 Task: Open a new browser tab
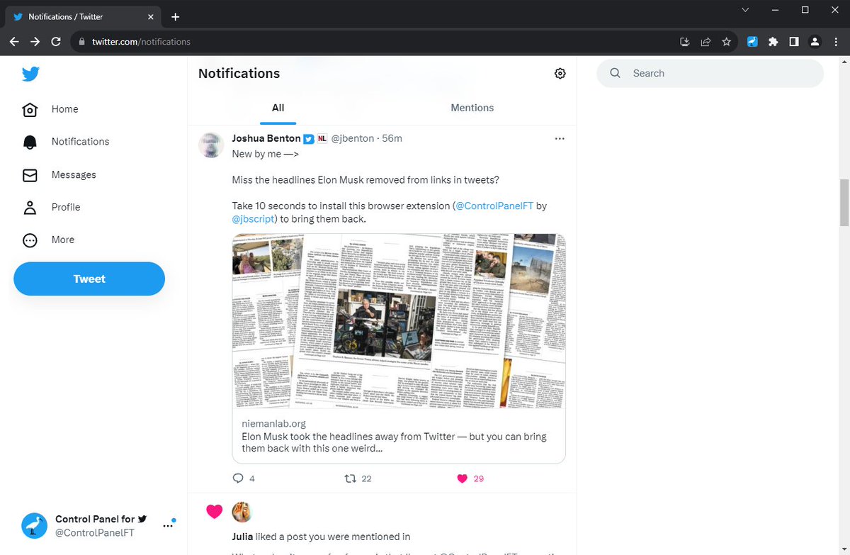(176, 16)
